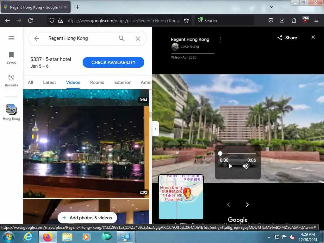Open the clock showing 4:29 AM

[x=308, y=237]
